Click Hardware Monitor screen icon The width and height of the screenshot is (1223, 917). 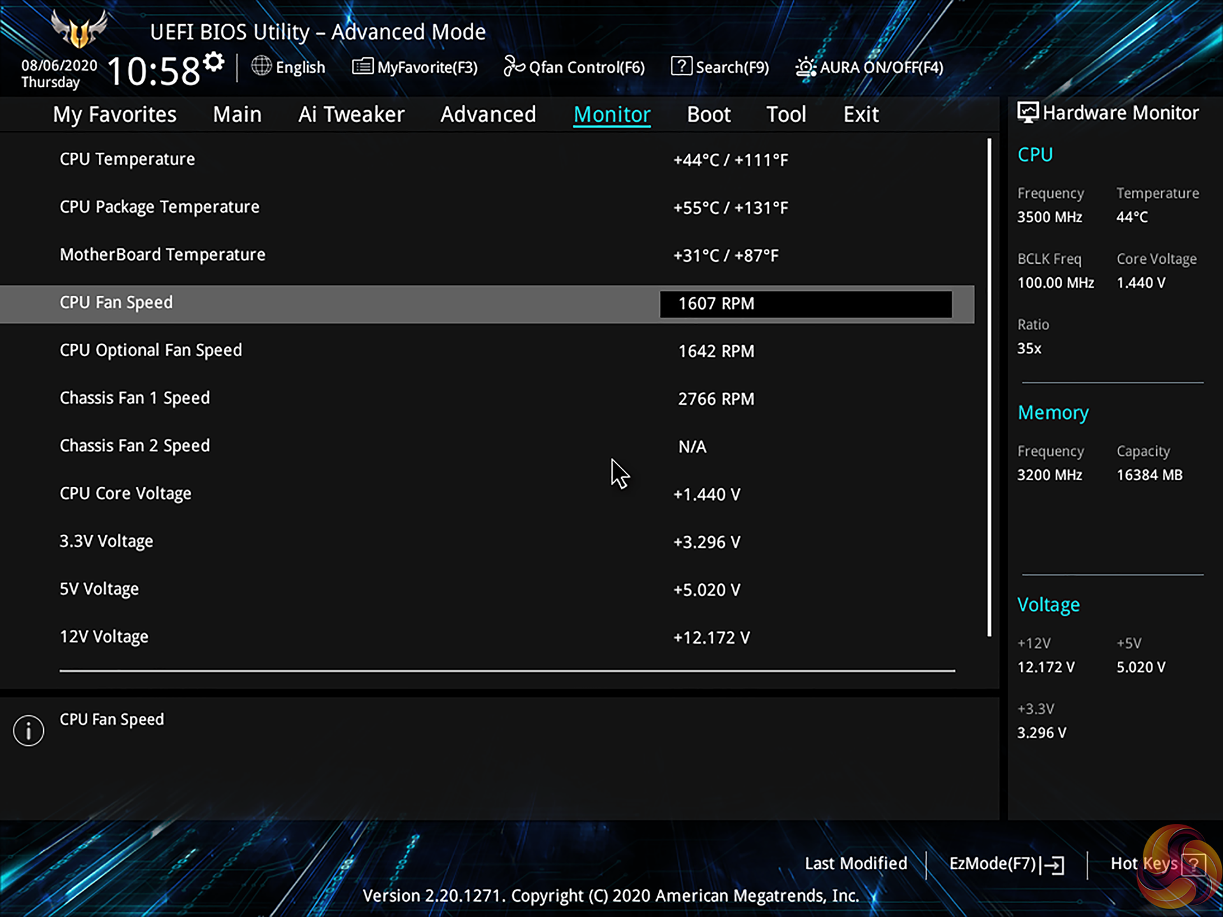pos(1027,113)
